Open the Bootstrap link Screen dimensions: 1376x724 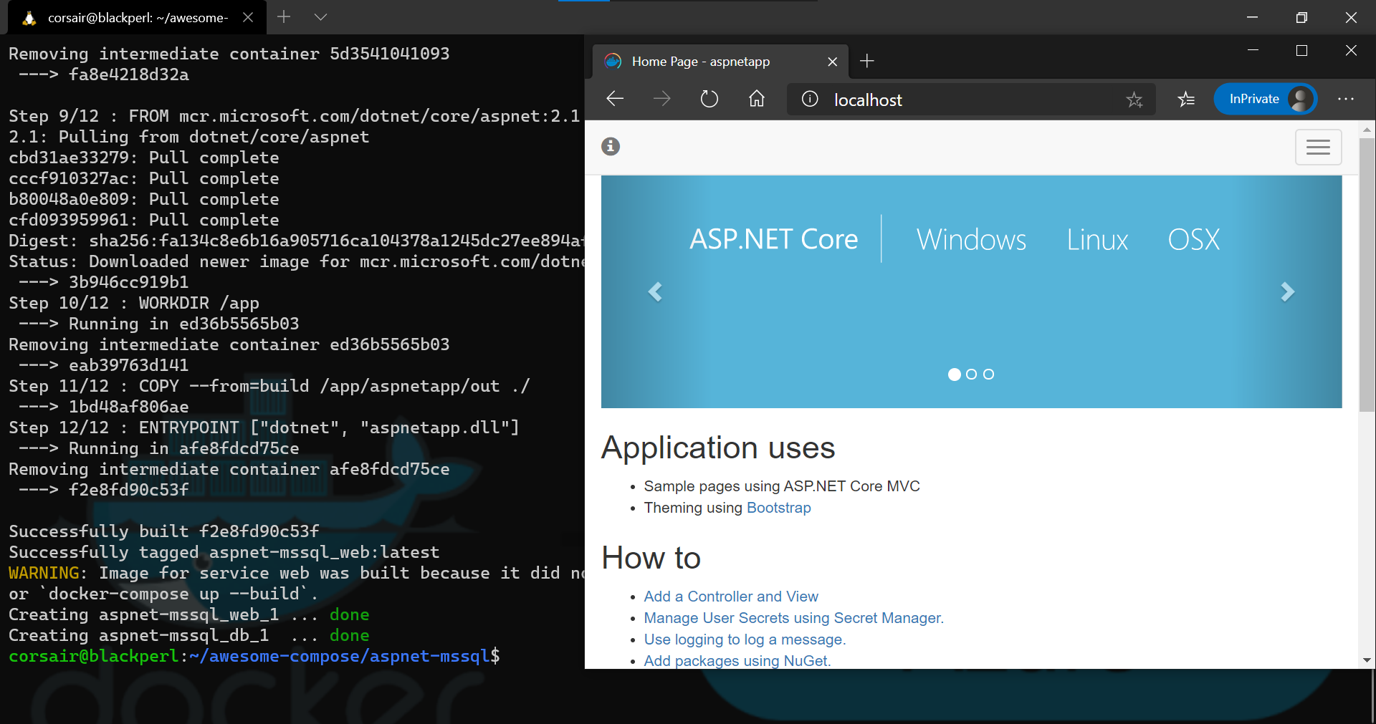778,508
